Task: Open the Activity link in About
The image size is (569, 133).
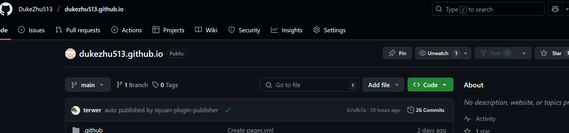Action: tap(485, 119)
